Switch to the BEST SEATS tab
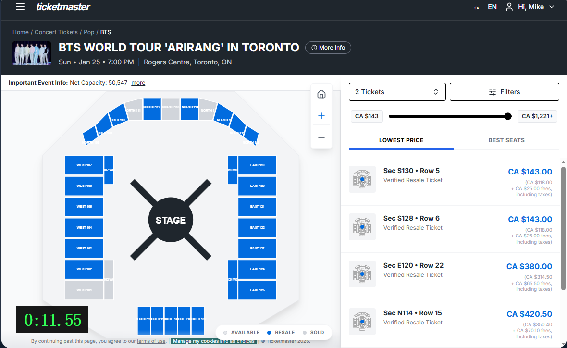 pyautogui.click(x=506, y=140)
